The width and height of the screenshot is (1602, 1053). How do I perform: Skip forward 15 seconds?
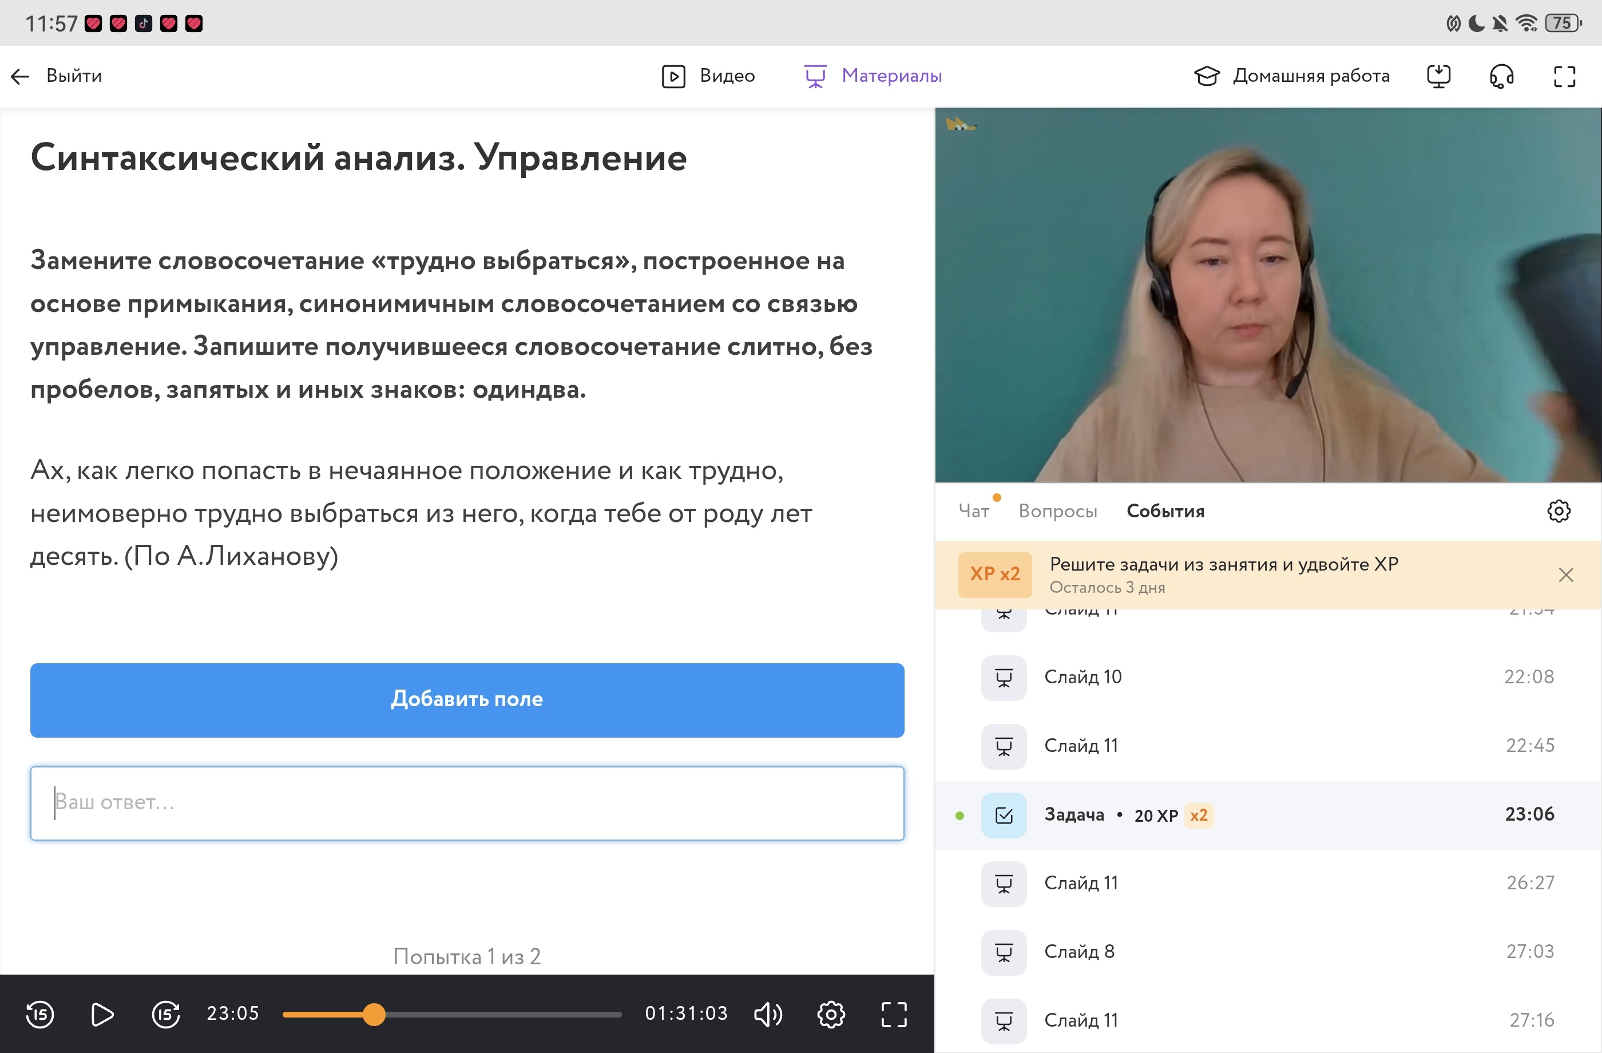pos(165,1014)
